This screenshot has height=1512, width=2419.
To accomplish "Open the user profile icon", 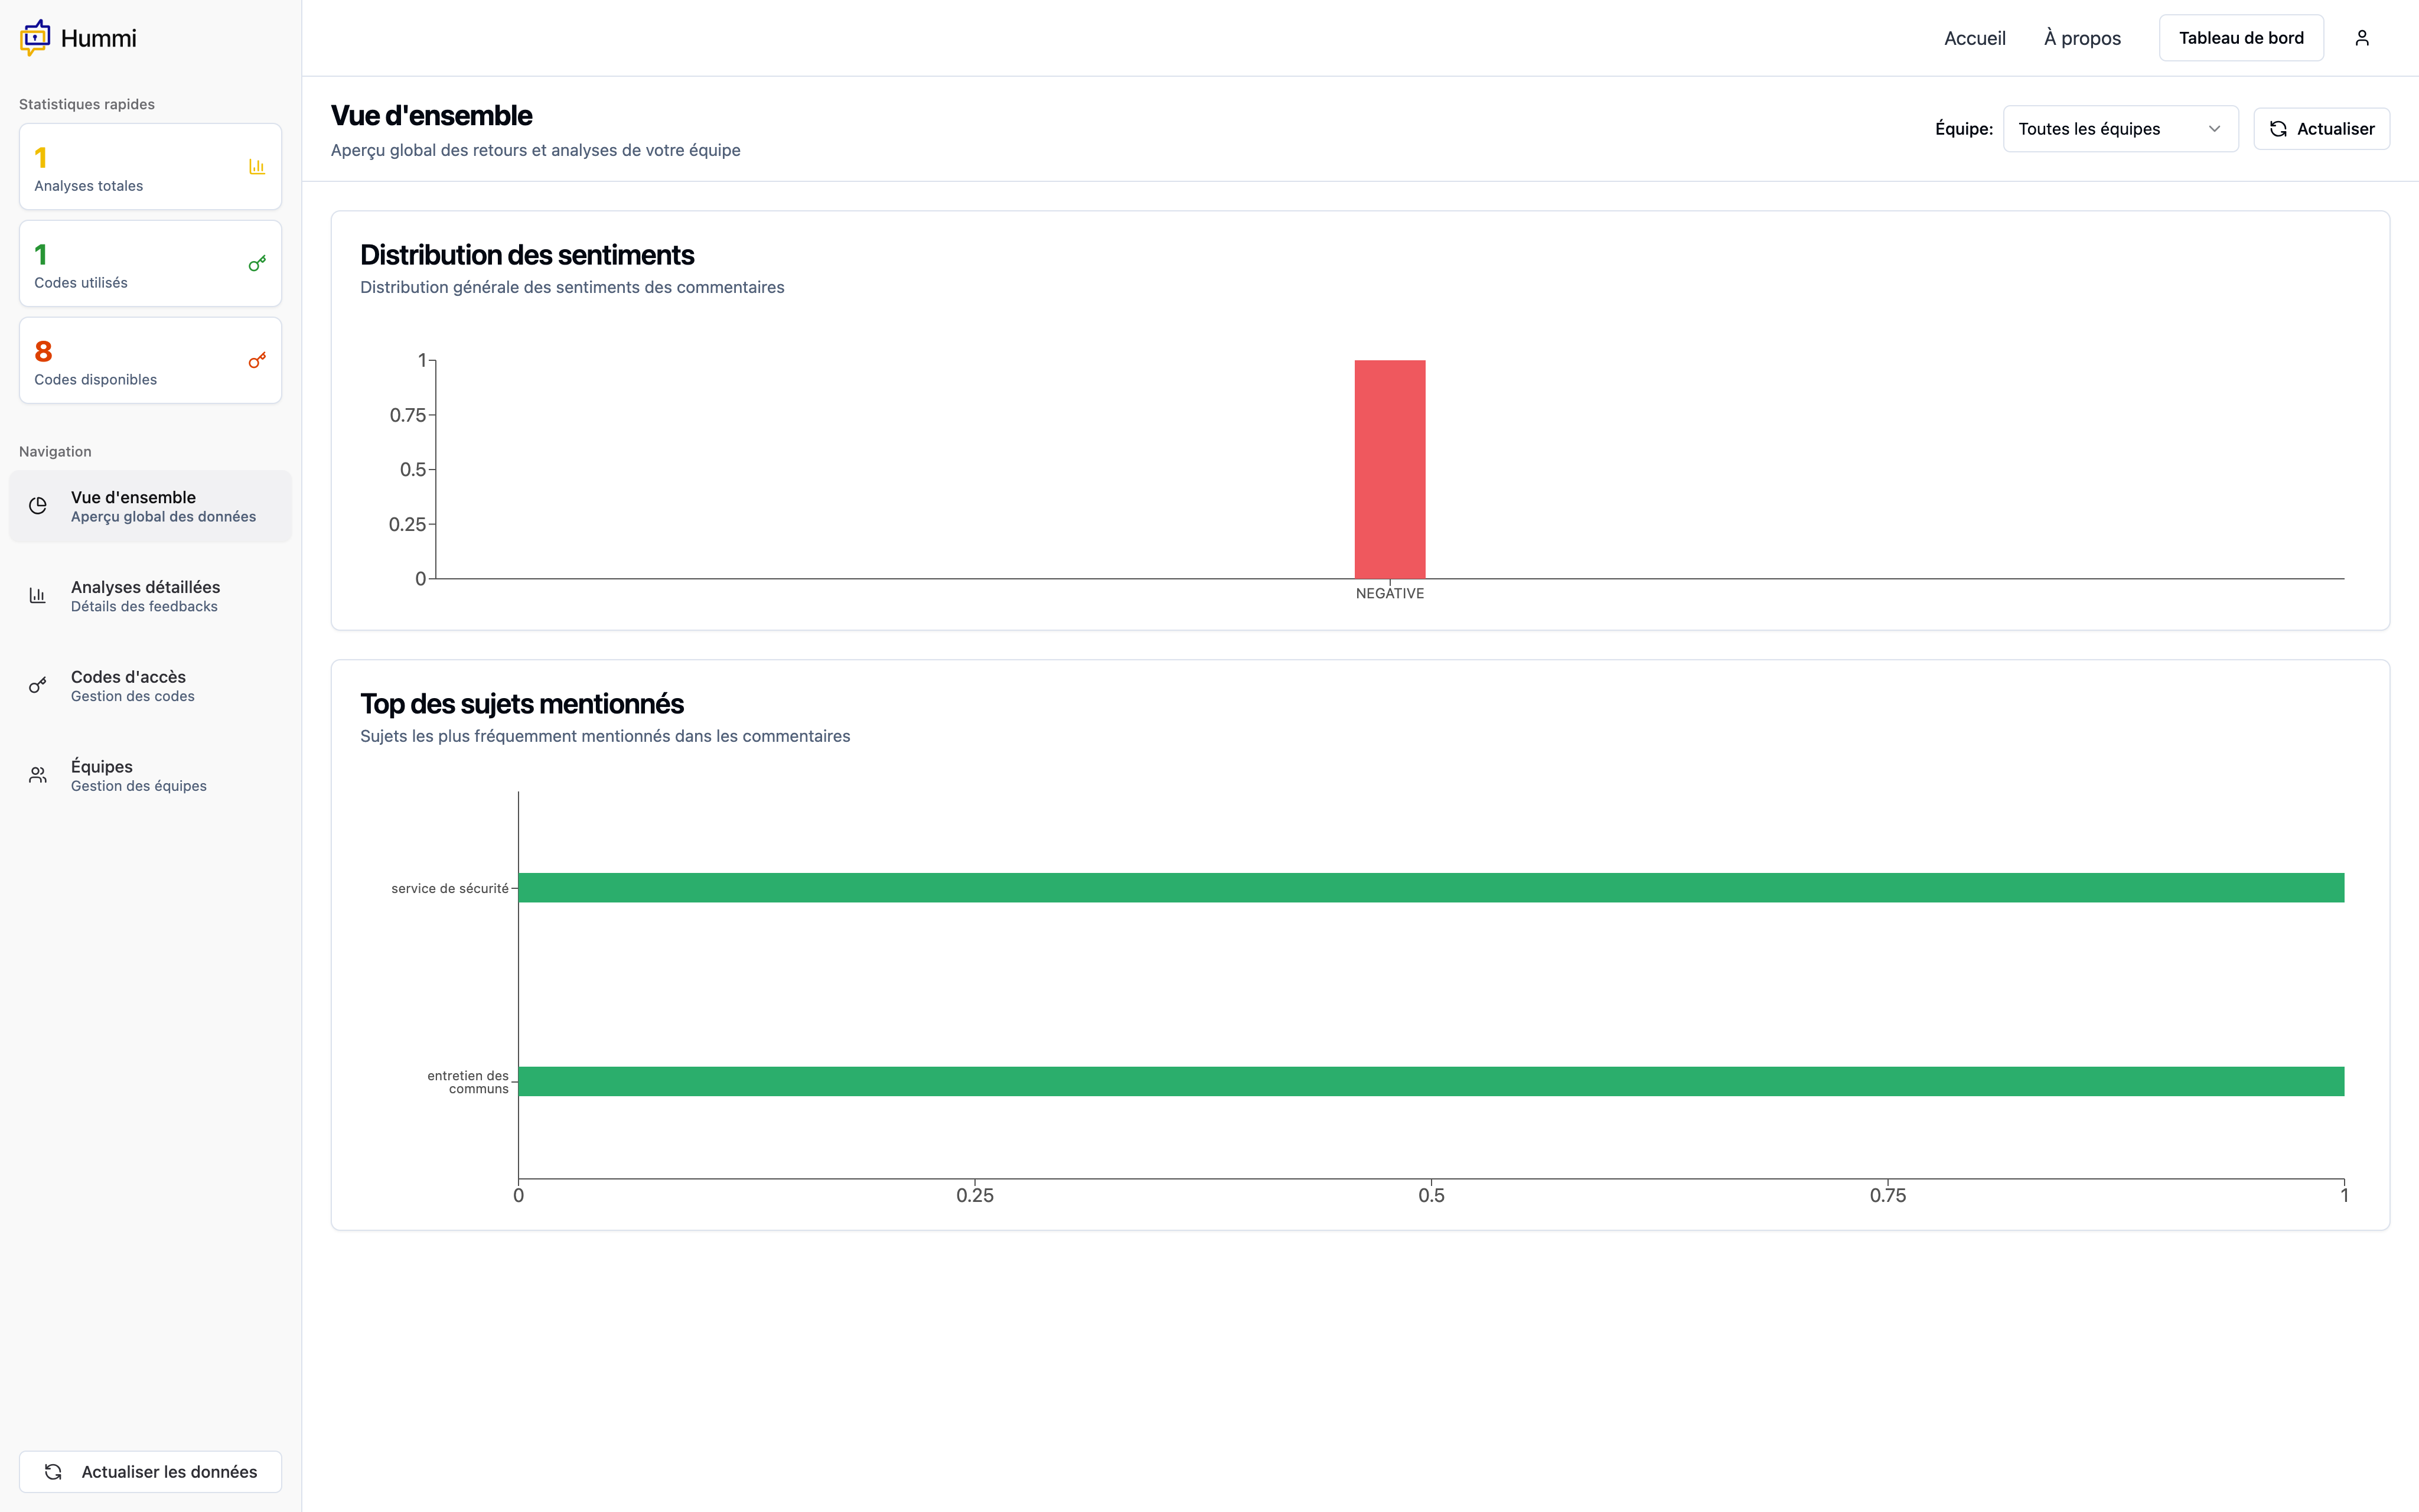I will pyautogui.click(x=2361, y=38).
